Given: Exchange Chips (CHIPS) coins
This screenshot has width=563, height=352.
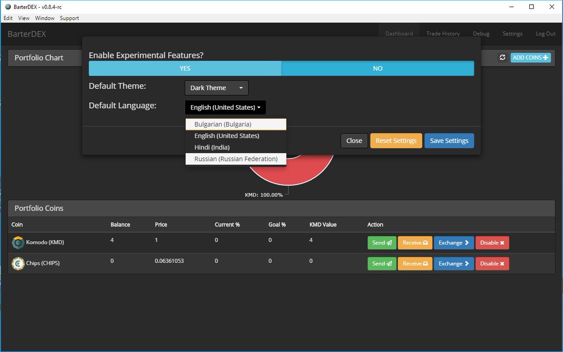Looking at the screenshot, I should (454, 263).
